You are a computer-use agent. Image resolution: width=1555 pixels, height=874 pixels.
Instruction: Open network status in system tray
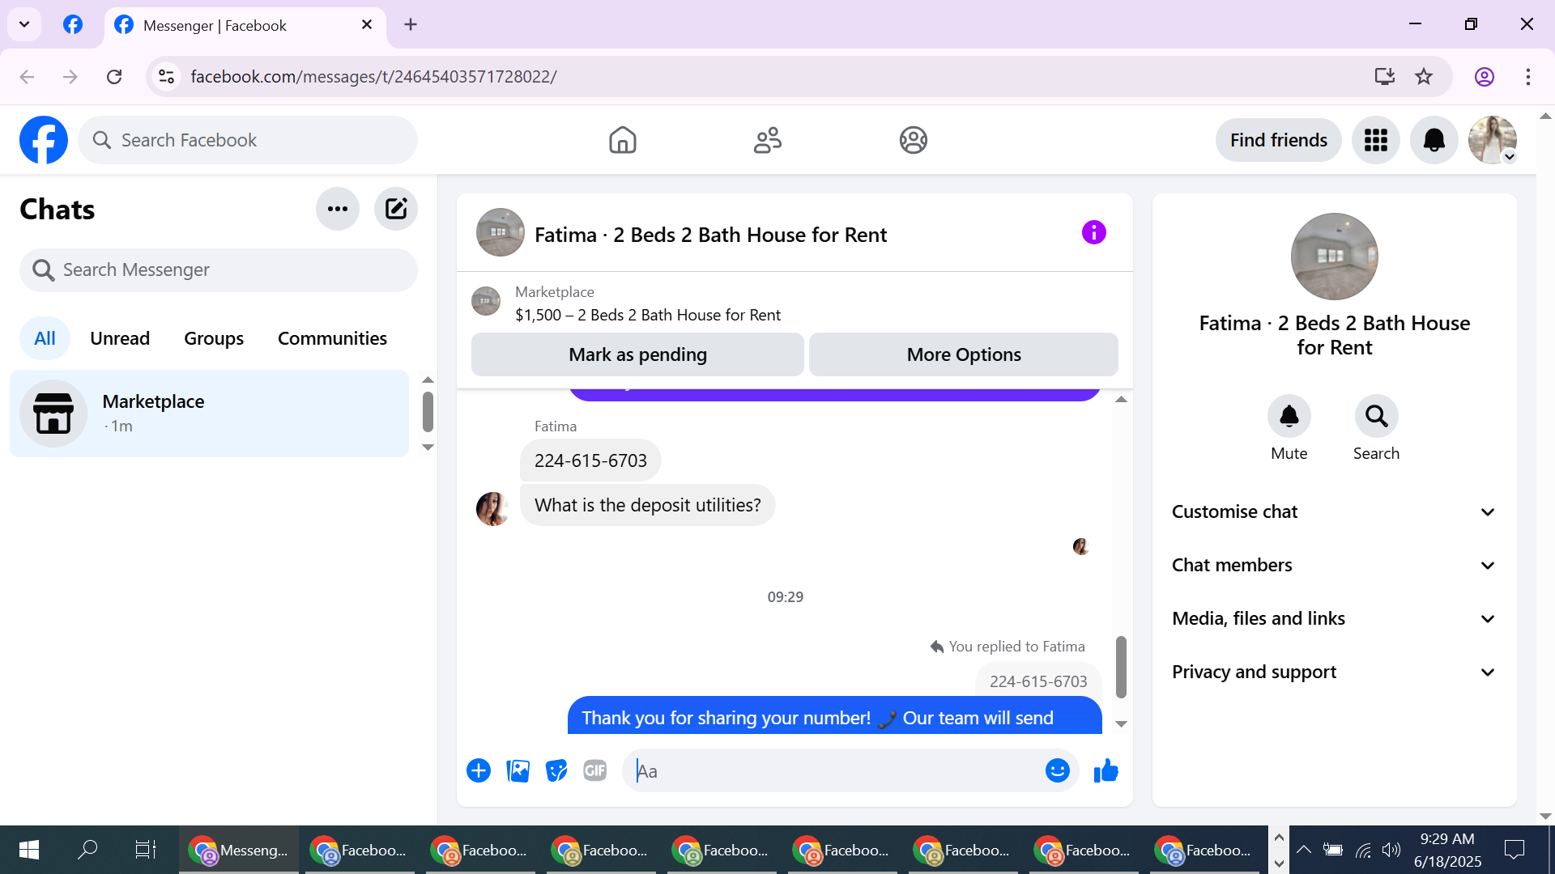(1363, 850)
